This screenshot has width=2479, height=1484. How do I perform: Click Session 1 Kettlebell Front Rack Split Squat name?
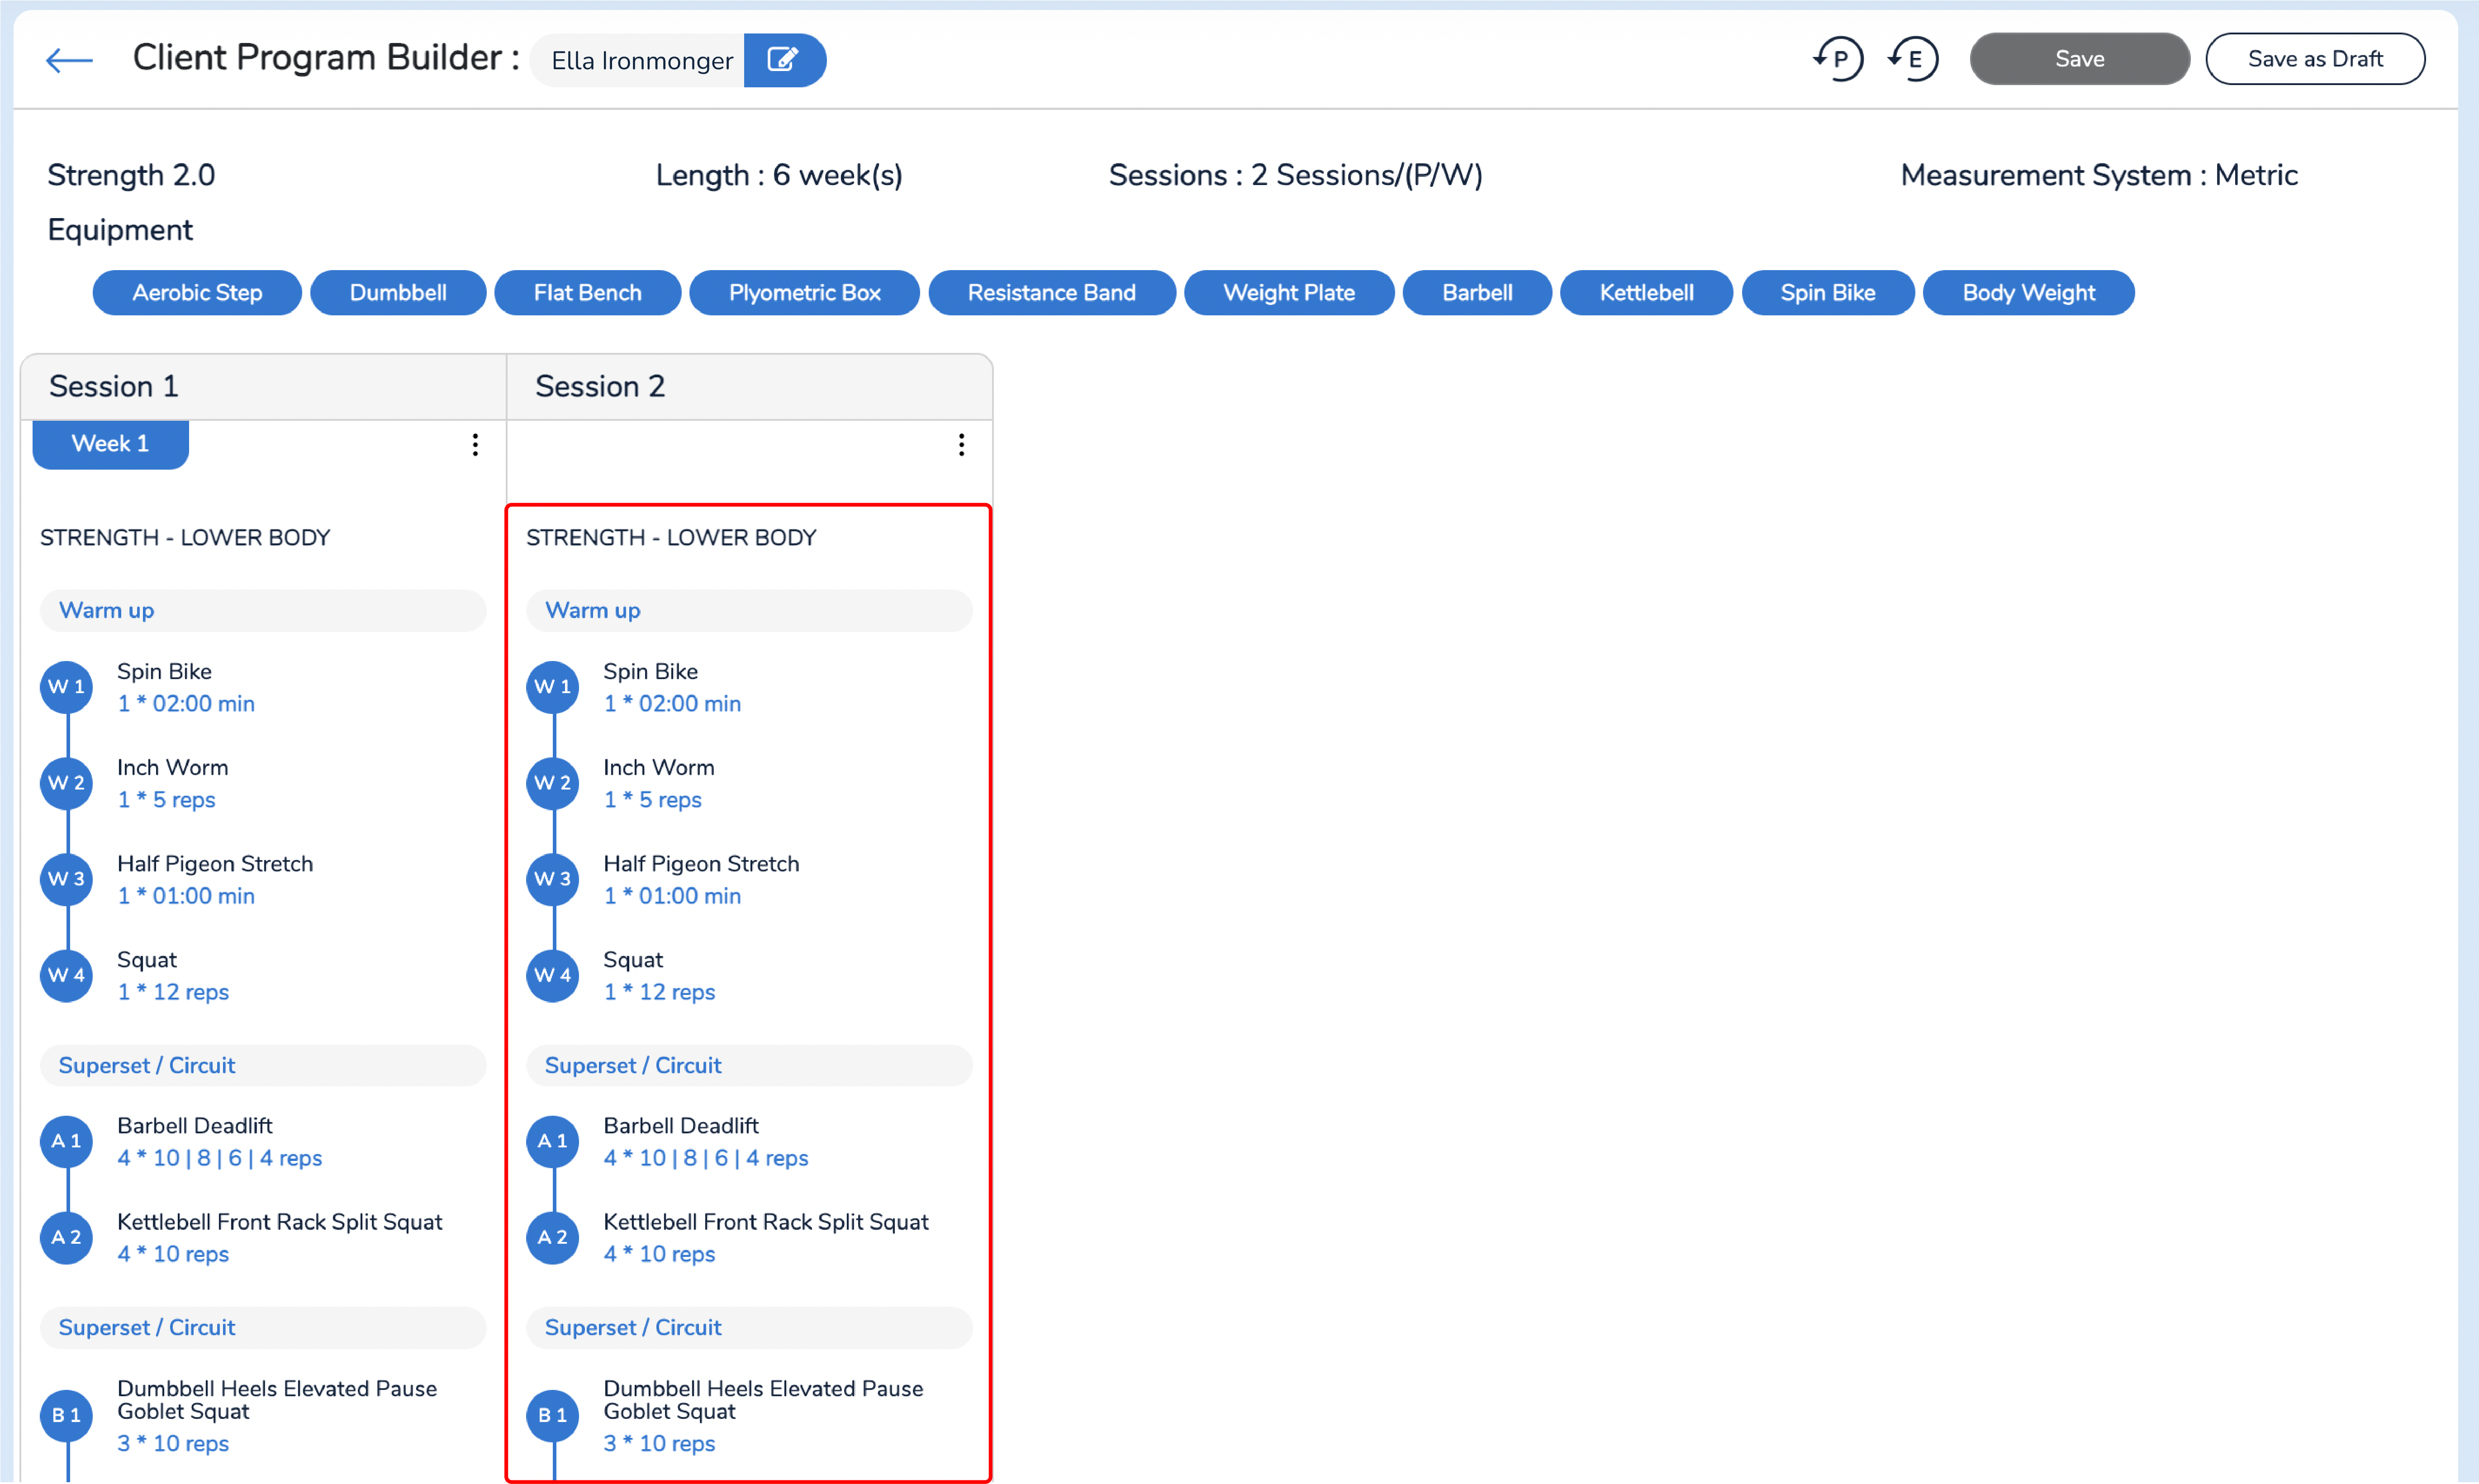pyautogui.click(x=280, y=1222)
